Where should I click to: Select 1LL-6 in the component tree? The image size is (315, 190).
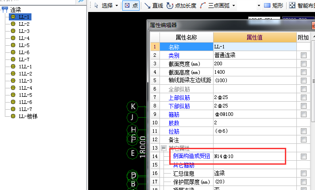pos(25,102)
